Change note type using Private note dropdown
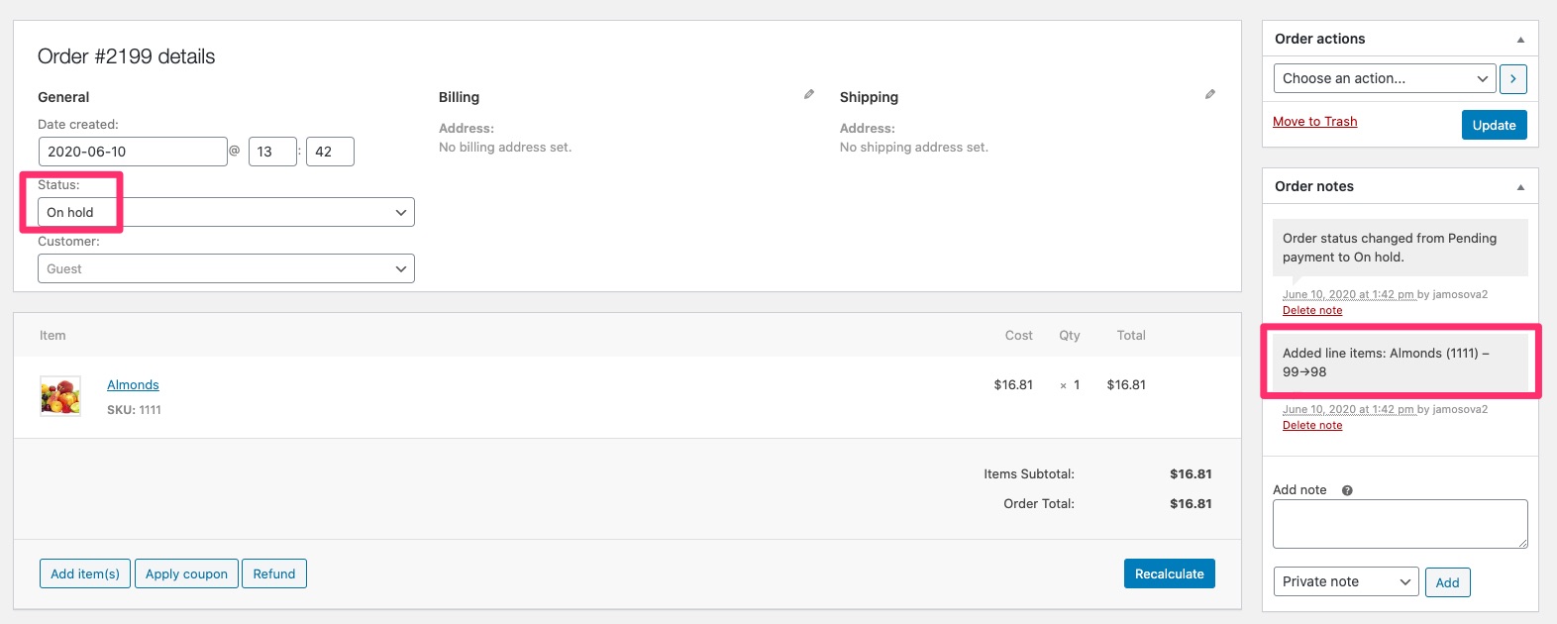The image size is (1557, 624). (1344, 581)
